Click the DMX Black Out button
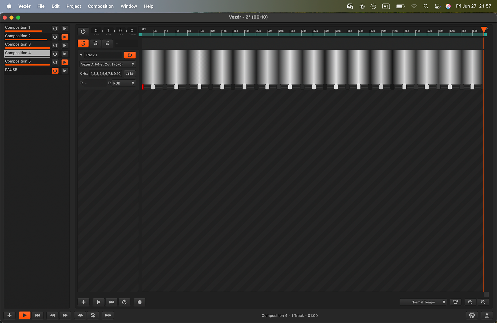Image resolution: width=497 pixels, height=323 pixels. coord(472,315)
